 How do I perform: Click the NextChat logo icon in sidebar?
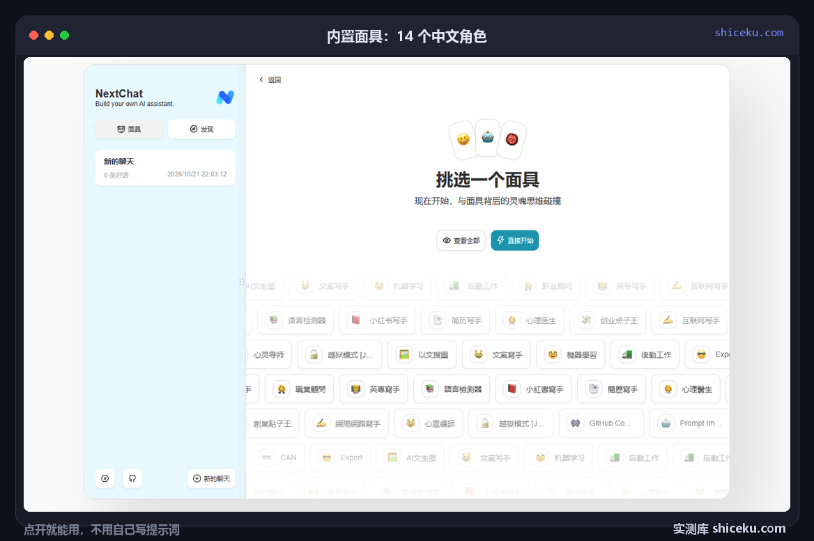point(225,97)
